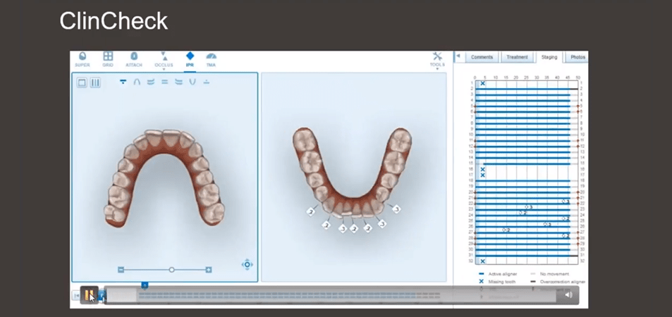
Task: Expand the OCCLUS dropdown arrow
Action: point(164,69)
